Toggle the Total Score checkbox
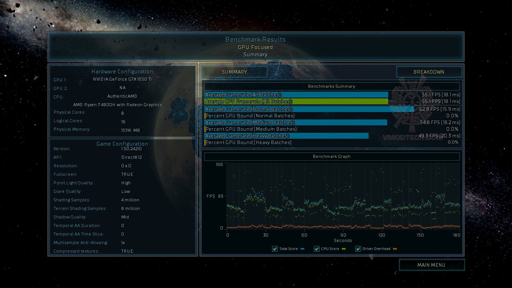This screenshot has height=288, width=512. pyautogui.click(x=275, y=249)
